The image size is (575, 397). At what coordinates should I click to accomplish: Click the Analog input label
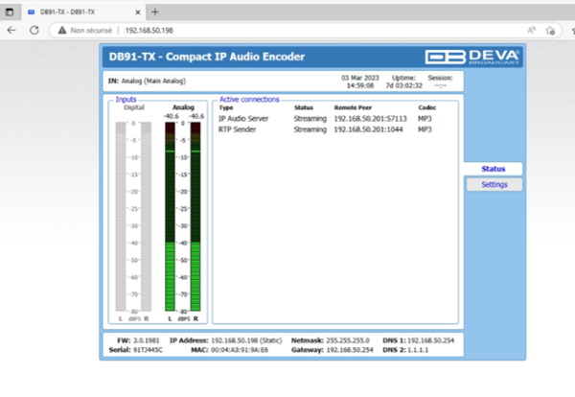point(183,107)
